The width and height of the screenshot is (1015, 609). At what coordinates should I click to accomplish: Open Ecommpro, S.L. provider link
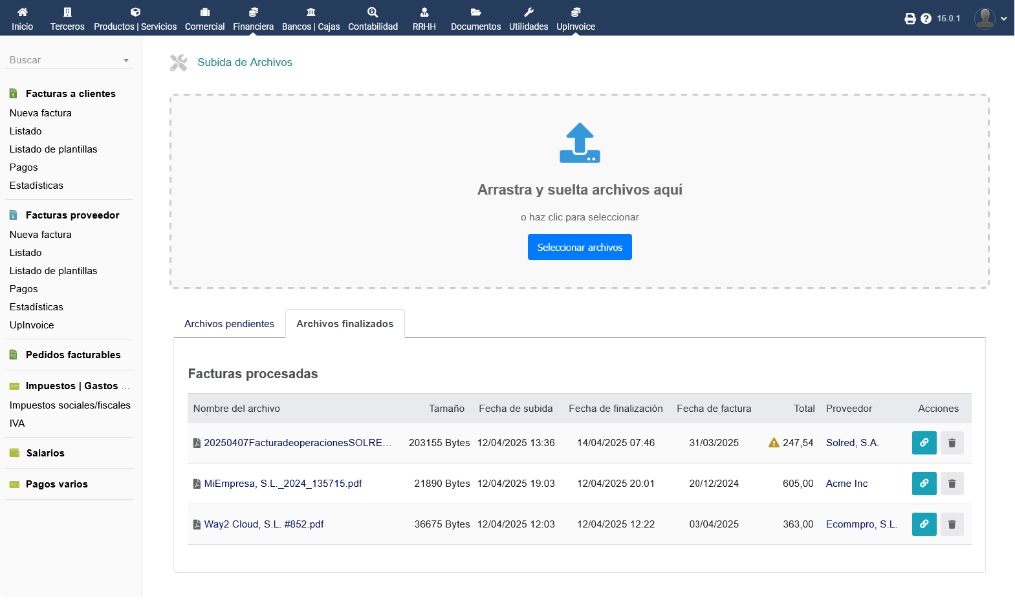[x=861, y=524]
